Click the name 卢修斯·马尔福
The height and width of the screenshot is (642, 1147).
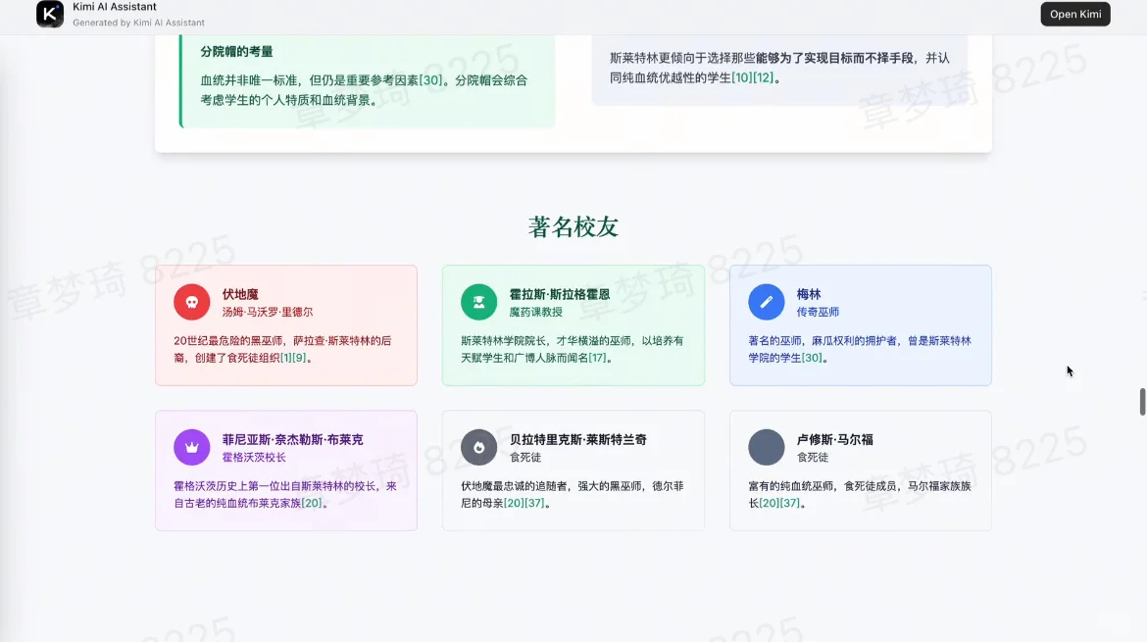(x=834, y=440)
